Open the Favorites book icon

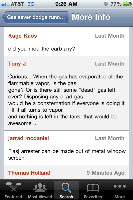[93, 188]
